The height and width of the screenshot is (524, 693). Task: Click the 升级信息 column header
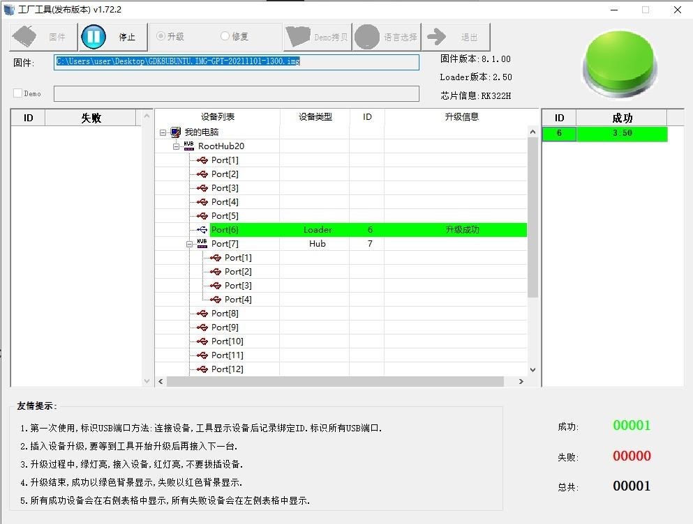tap(461, 117)
